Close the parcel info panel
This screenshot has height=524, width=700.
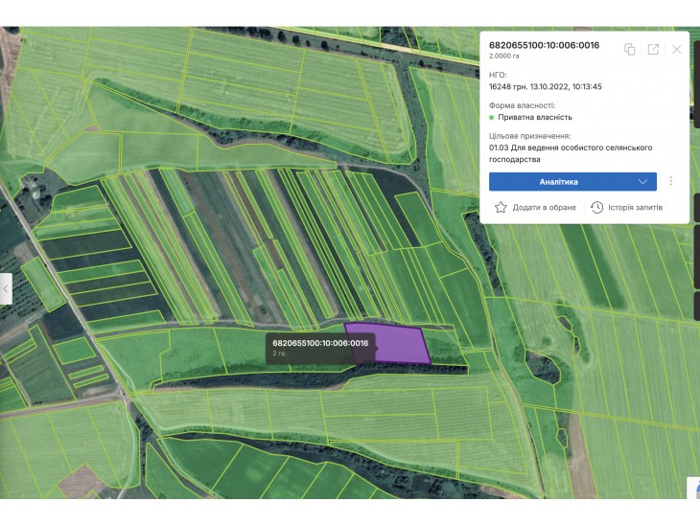[x=677, y=49]
